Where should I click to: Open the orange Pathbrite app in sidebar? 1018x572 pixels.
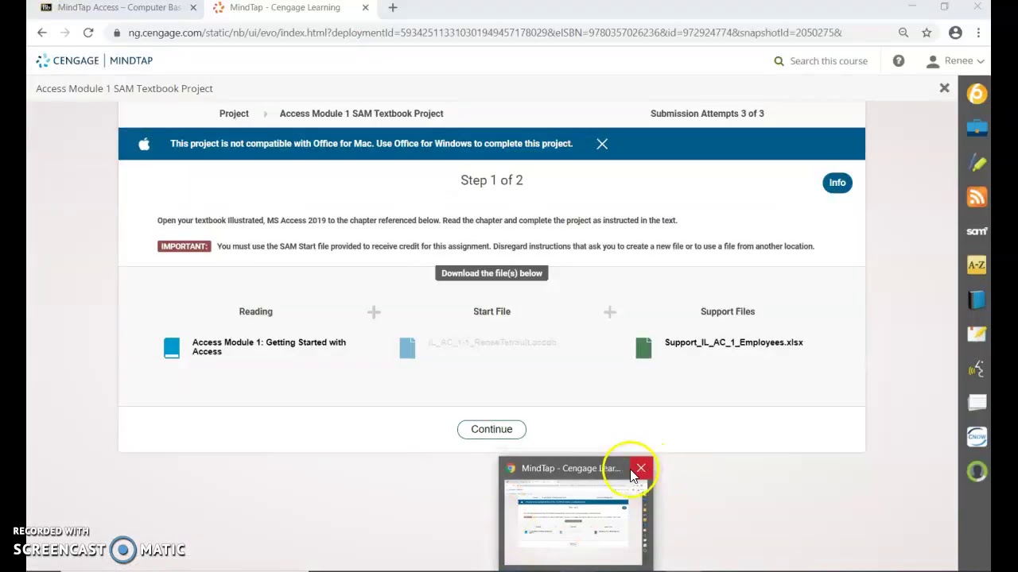tap(977, 94)
